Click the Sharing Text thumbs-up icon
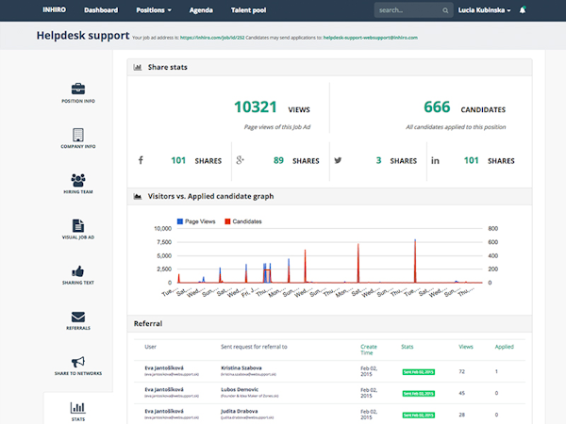Screen dimensions: 566x424 [78, 269]
